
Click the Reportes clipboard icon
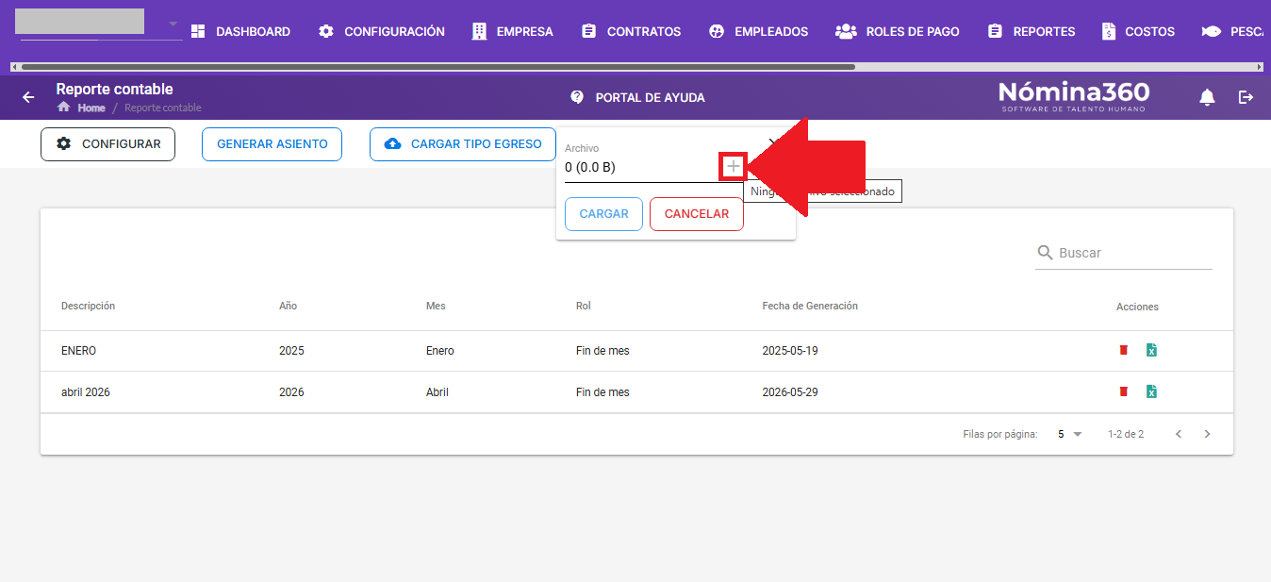[995, 31]
